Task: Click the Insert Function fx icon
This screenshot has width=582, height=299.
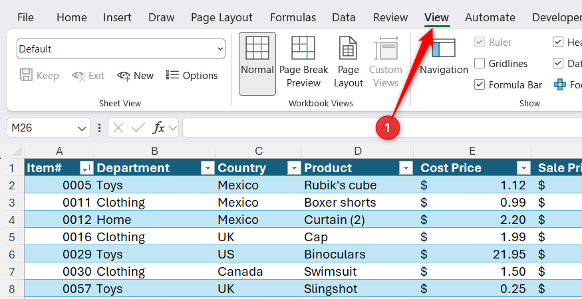Action: tap(158, 128)
